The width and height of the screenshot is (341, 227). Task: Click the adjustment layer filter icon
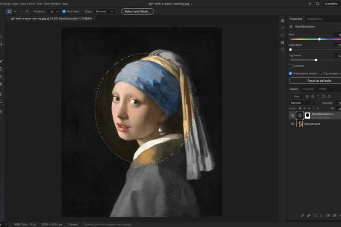click(312, 96)
